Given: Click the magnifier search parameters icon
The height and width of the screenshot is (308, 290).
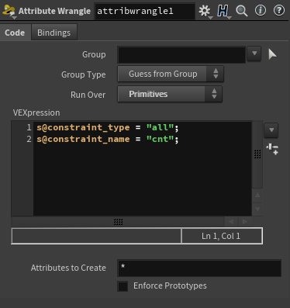Looking at the screenshot, I should (242, 11).
